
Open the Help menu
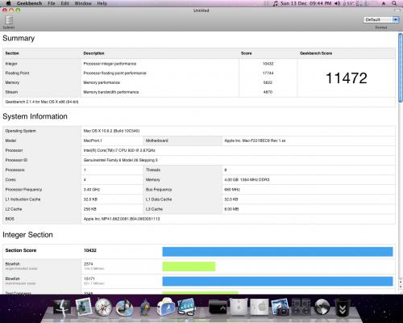click(x=102, y=3)
